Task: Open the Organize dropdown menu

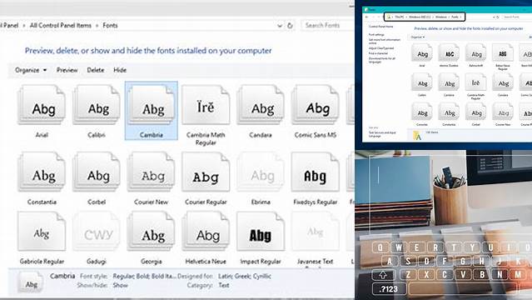Action: click(x=31, y=70)
